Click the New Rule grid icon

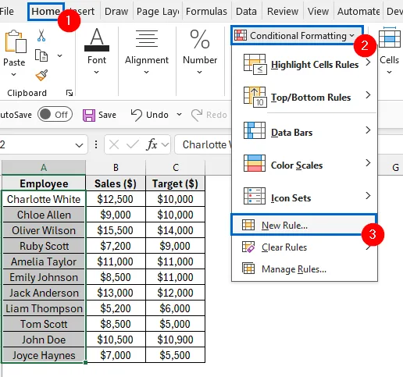[x=248, y=225]
